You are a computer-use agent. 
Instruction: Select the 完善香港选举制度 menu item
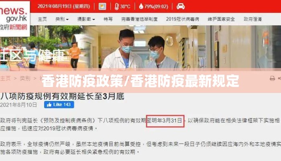(x=139, y=19)
